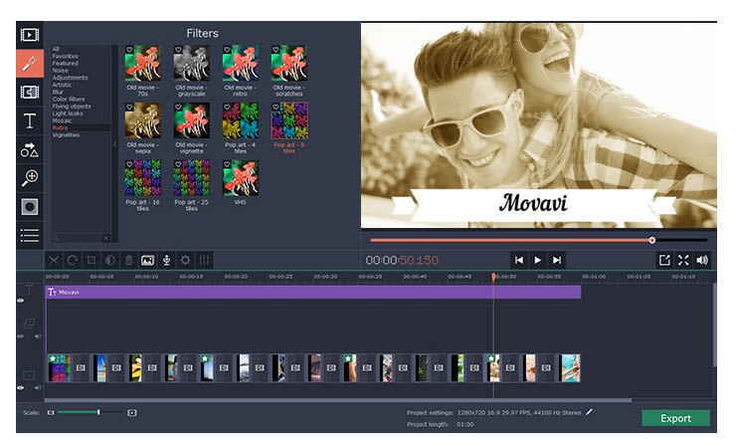Screen dimensions: 737x445
Task: Open Clip properties picture icon
Action: coord(147,260)
